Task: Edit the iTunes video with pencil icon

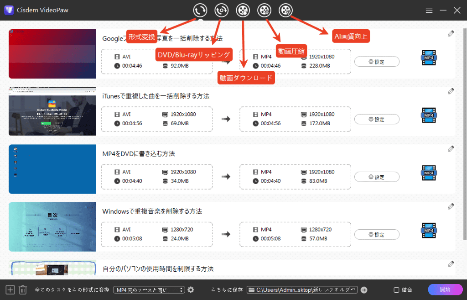Action: 451,91
